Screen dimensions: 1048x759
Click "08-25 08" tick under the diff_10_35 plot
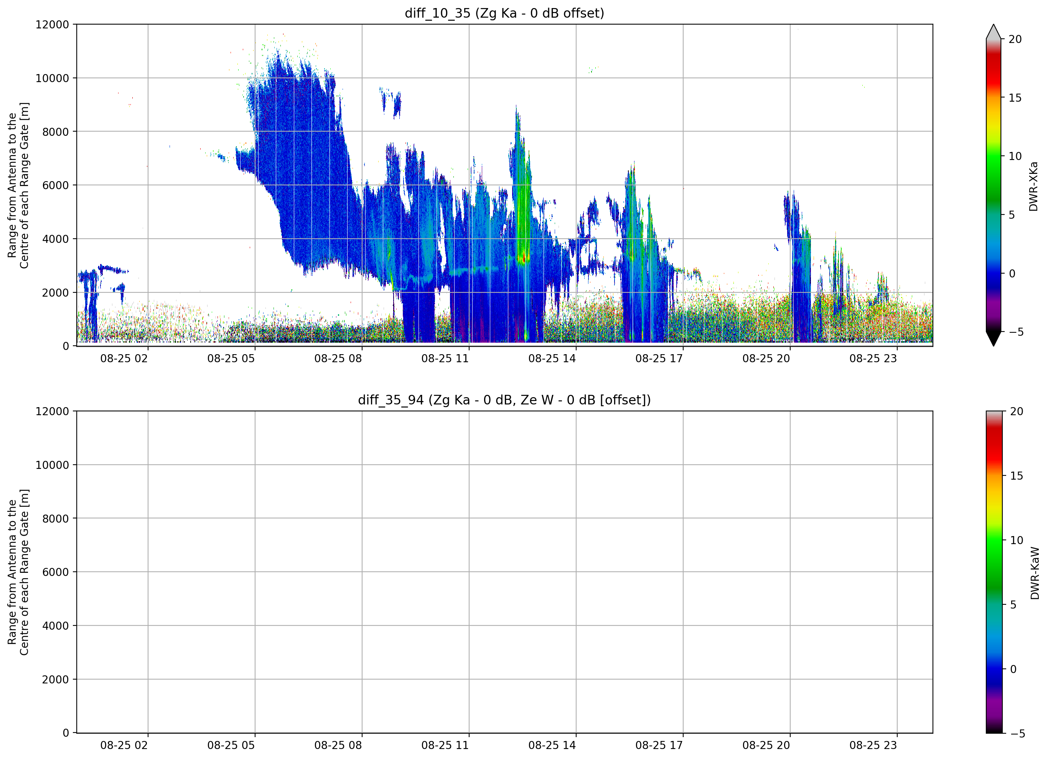pos(338,359)
